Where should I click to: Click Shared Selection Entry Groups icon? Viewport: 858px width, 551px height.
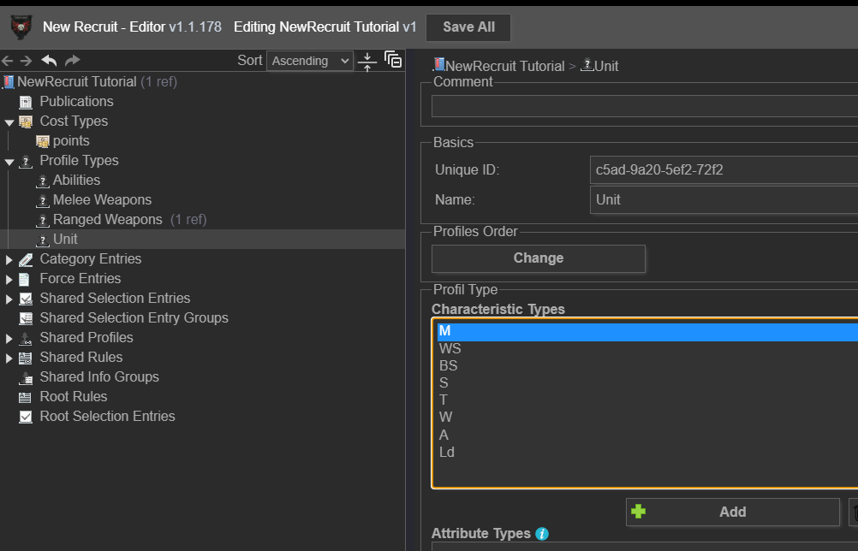26,318
